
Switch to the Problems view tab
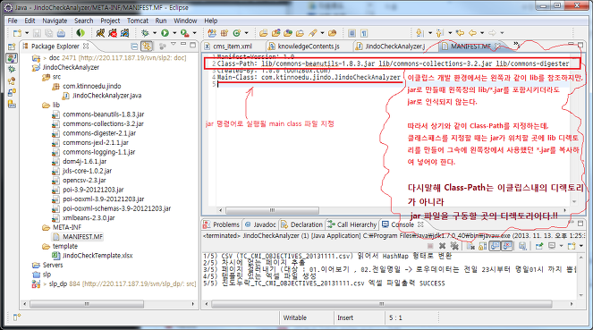coord(222,224)
